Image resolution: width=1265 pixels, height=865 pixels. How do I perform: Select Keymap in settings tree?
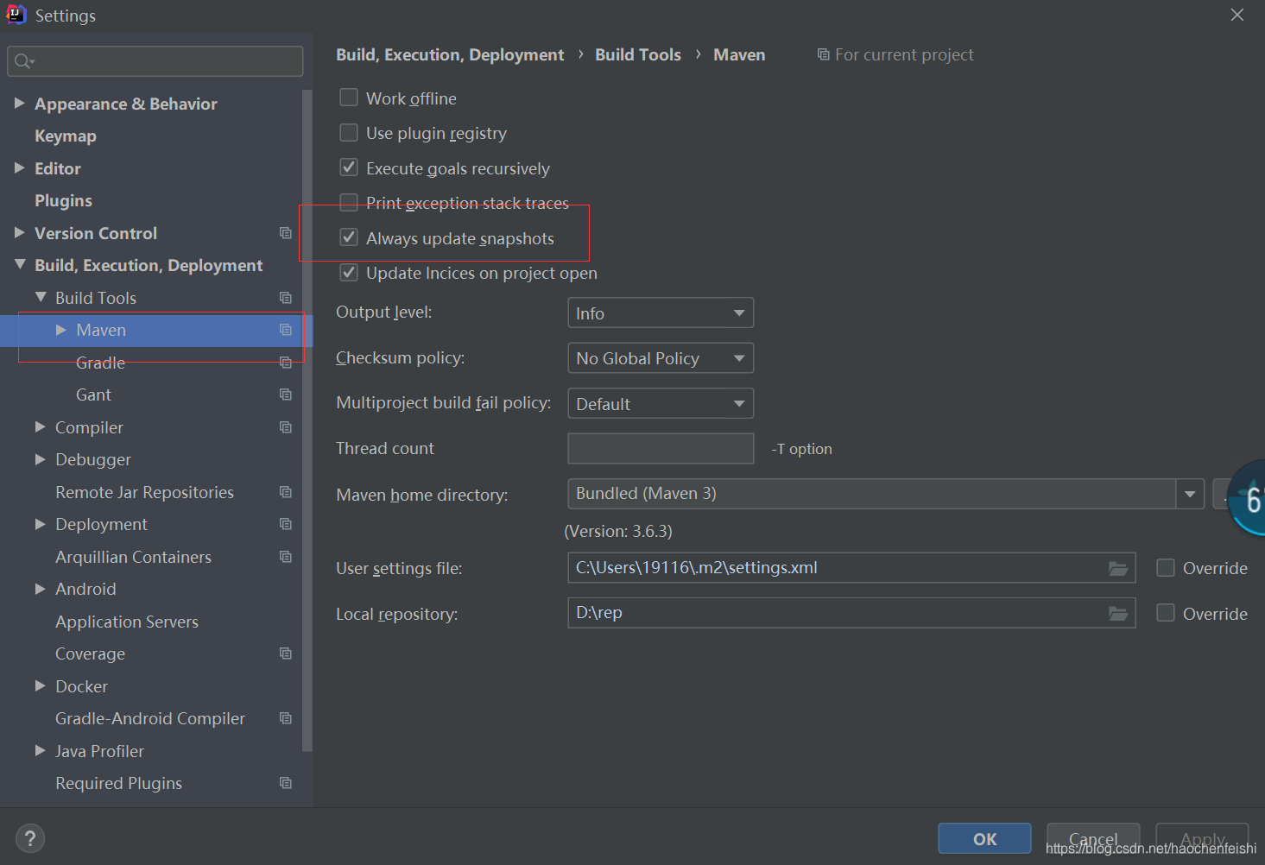pyautogui.click(x=66, y=136)
